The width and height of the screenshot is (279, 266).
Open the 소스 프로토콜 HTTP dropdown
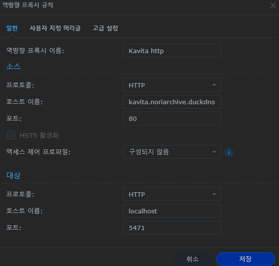coord(172,85)
